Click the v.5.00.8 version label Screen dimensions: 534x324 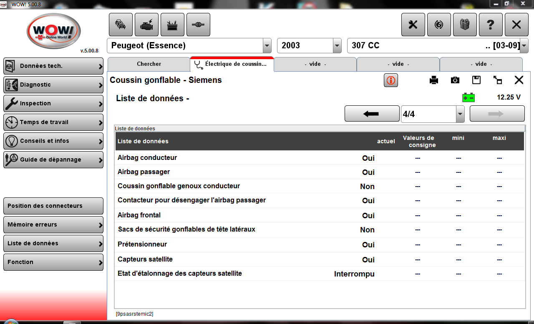point(89,51)
